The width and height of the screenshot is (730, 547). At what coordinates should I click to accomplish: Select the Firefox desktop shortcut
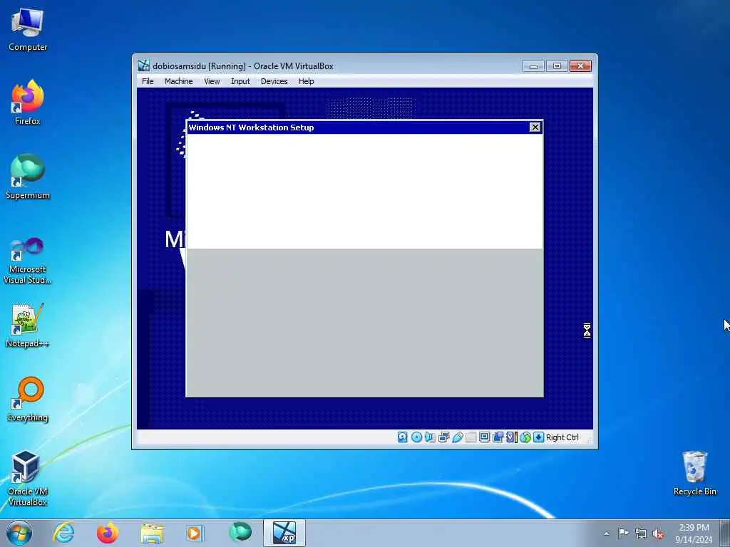click(28, 103)
